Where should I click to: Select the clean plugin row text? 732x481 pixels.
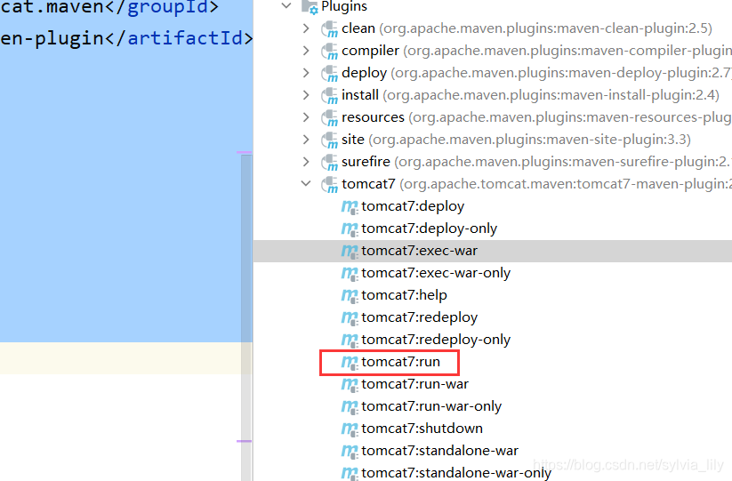527,28
